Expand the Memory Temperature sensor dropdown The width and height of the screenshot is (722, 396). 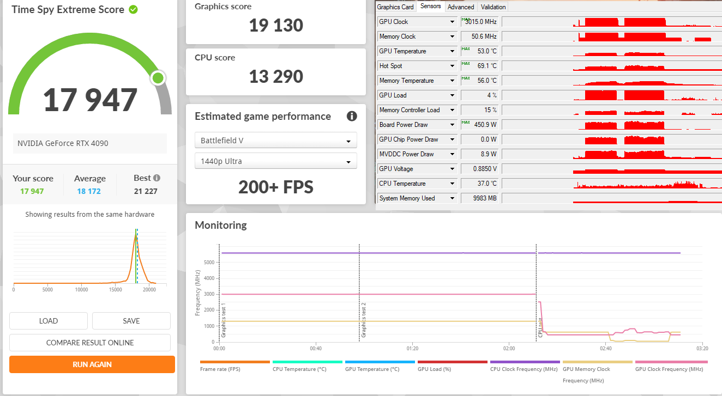pos(452,81)
